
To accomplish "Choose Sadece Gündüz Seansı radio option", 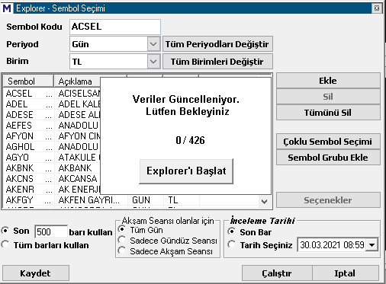I will (x=122, y=240).
